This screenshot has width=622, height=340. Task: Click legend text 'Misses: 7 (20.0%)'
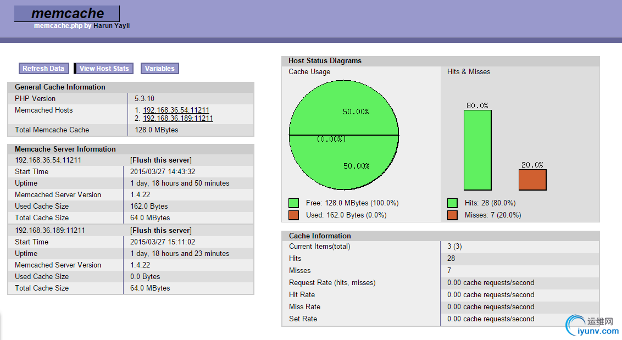coord(493,215)
